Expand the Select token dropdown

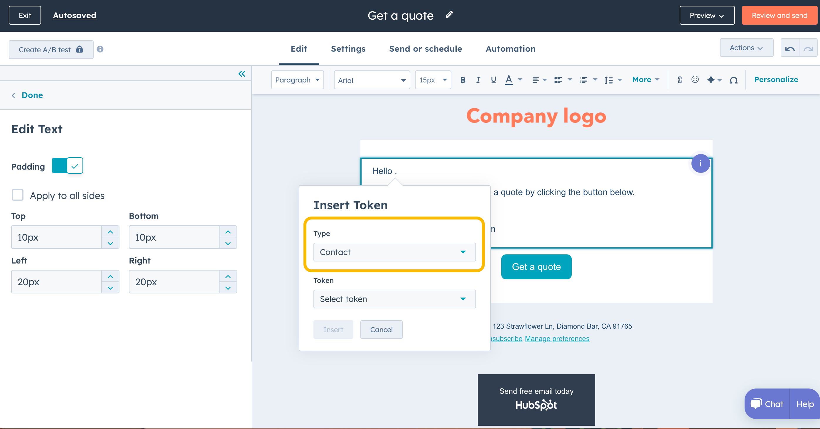(x=394, y=299)
